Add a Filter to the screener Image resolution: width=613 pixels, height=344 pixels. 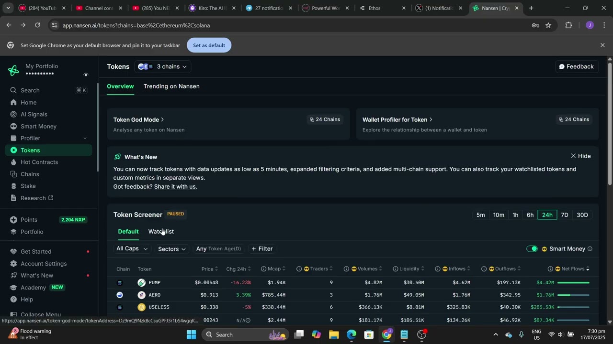[x=262, y=249]
